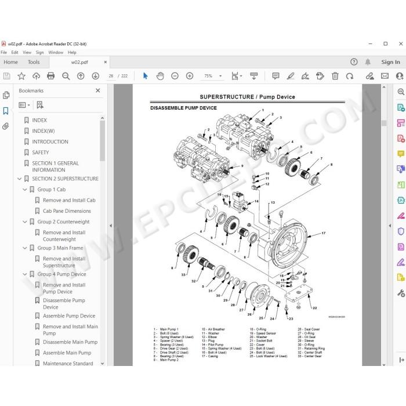
Task: Choose the Selection arrow tool
Action: [145, 76]
